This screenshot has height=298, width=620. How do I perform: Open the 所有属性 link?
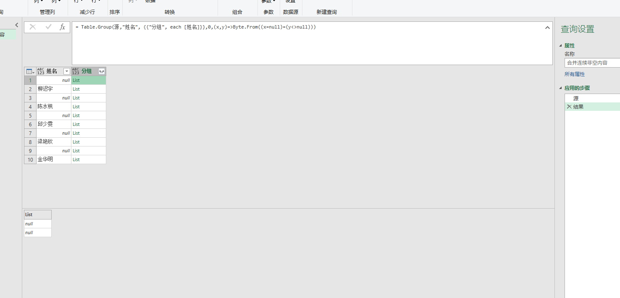575,74
